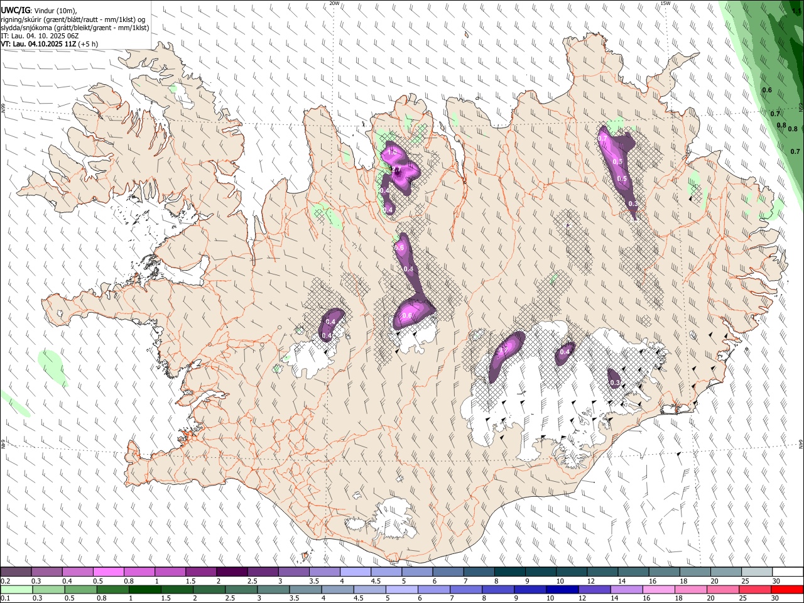Pick the red 25 swatch in the bottom legend row
Image resolution: width=804 pixels, height=603 pixels.
(x=754, y=590)
